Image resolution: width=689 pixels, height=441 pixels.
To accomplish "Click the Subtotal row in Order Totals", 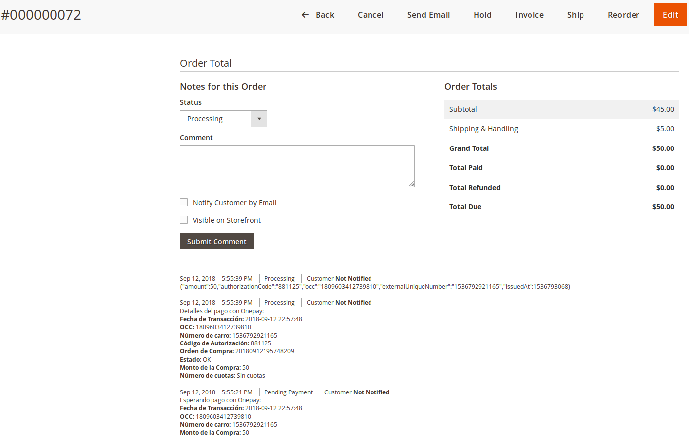I will pyautogui.click(x=561, y=109).
